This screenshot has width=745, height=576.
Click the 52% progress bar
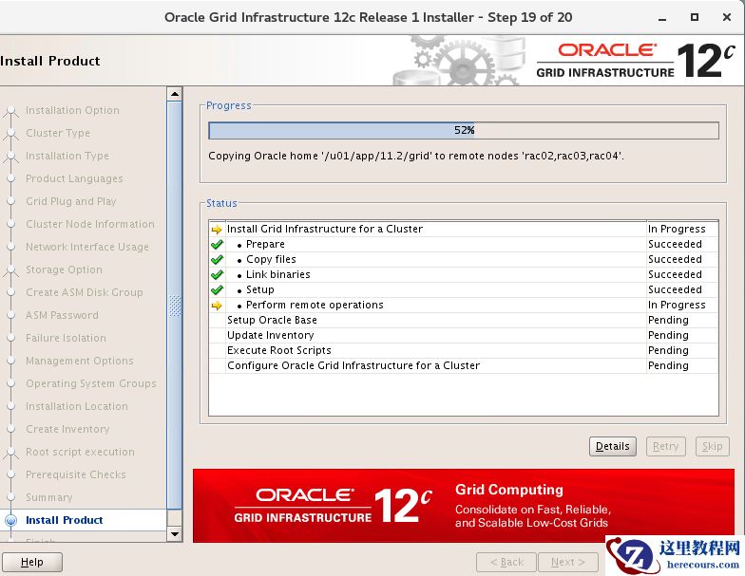(464, 131)
